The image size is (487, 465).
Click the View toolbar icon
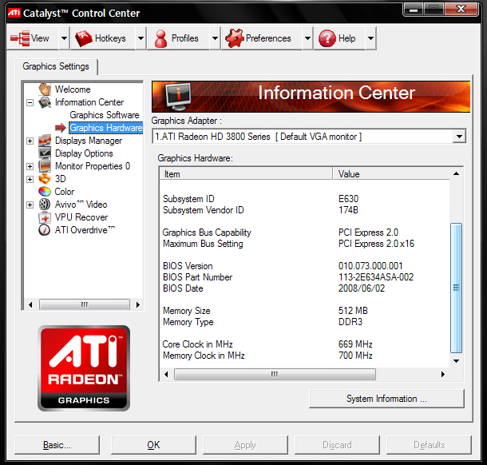click(x=20, y=38)
